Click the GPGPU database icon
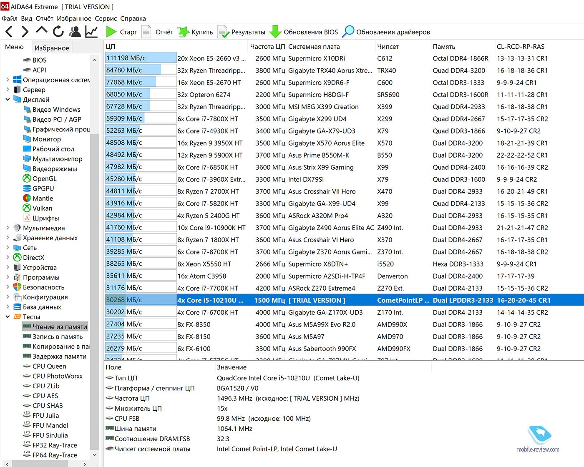 click(27, 188)
